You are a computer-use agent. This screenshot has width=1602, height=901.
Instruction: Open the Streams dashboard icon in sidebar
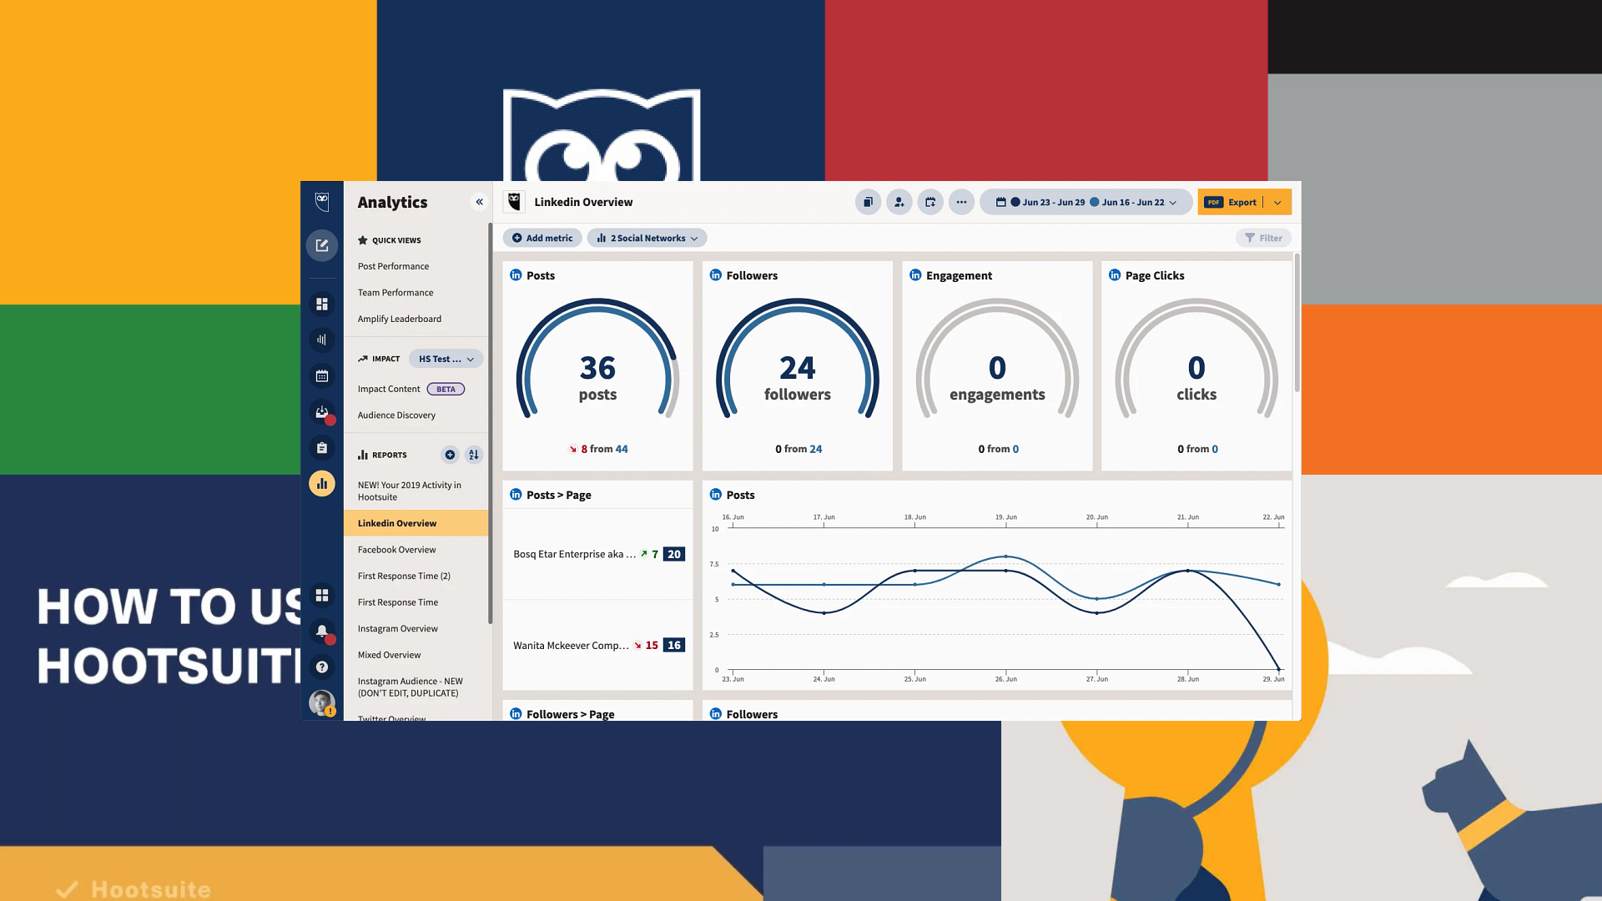point(322,304)
